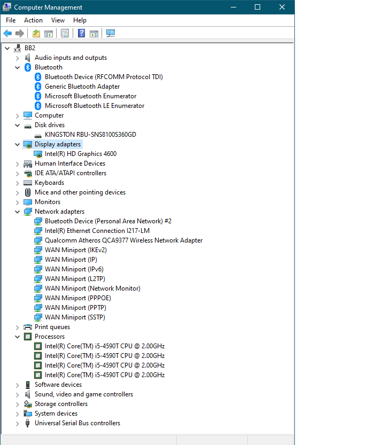
Task: Open the Help menu
Action: pyautogui.click(x=80, y=20)
